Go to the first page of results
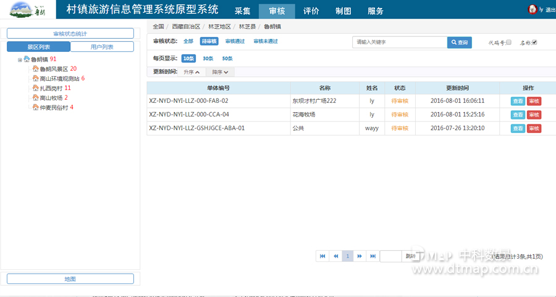 tap(322, 256)
